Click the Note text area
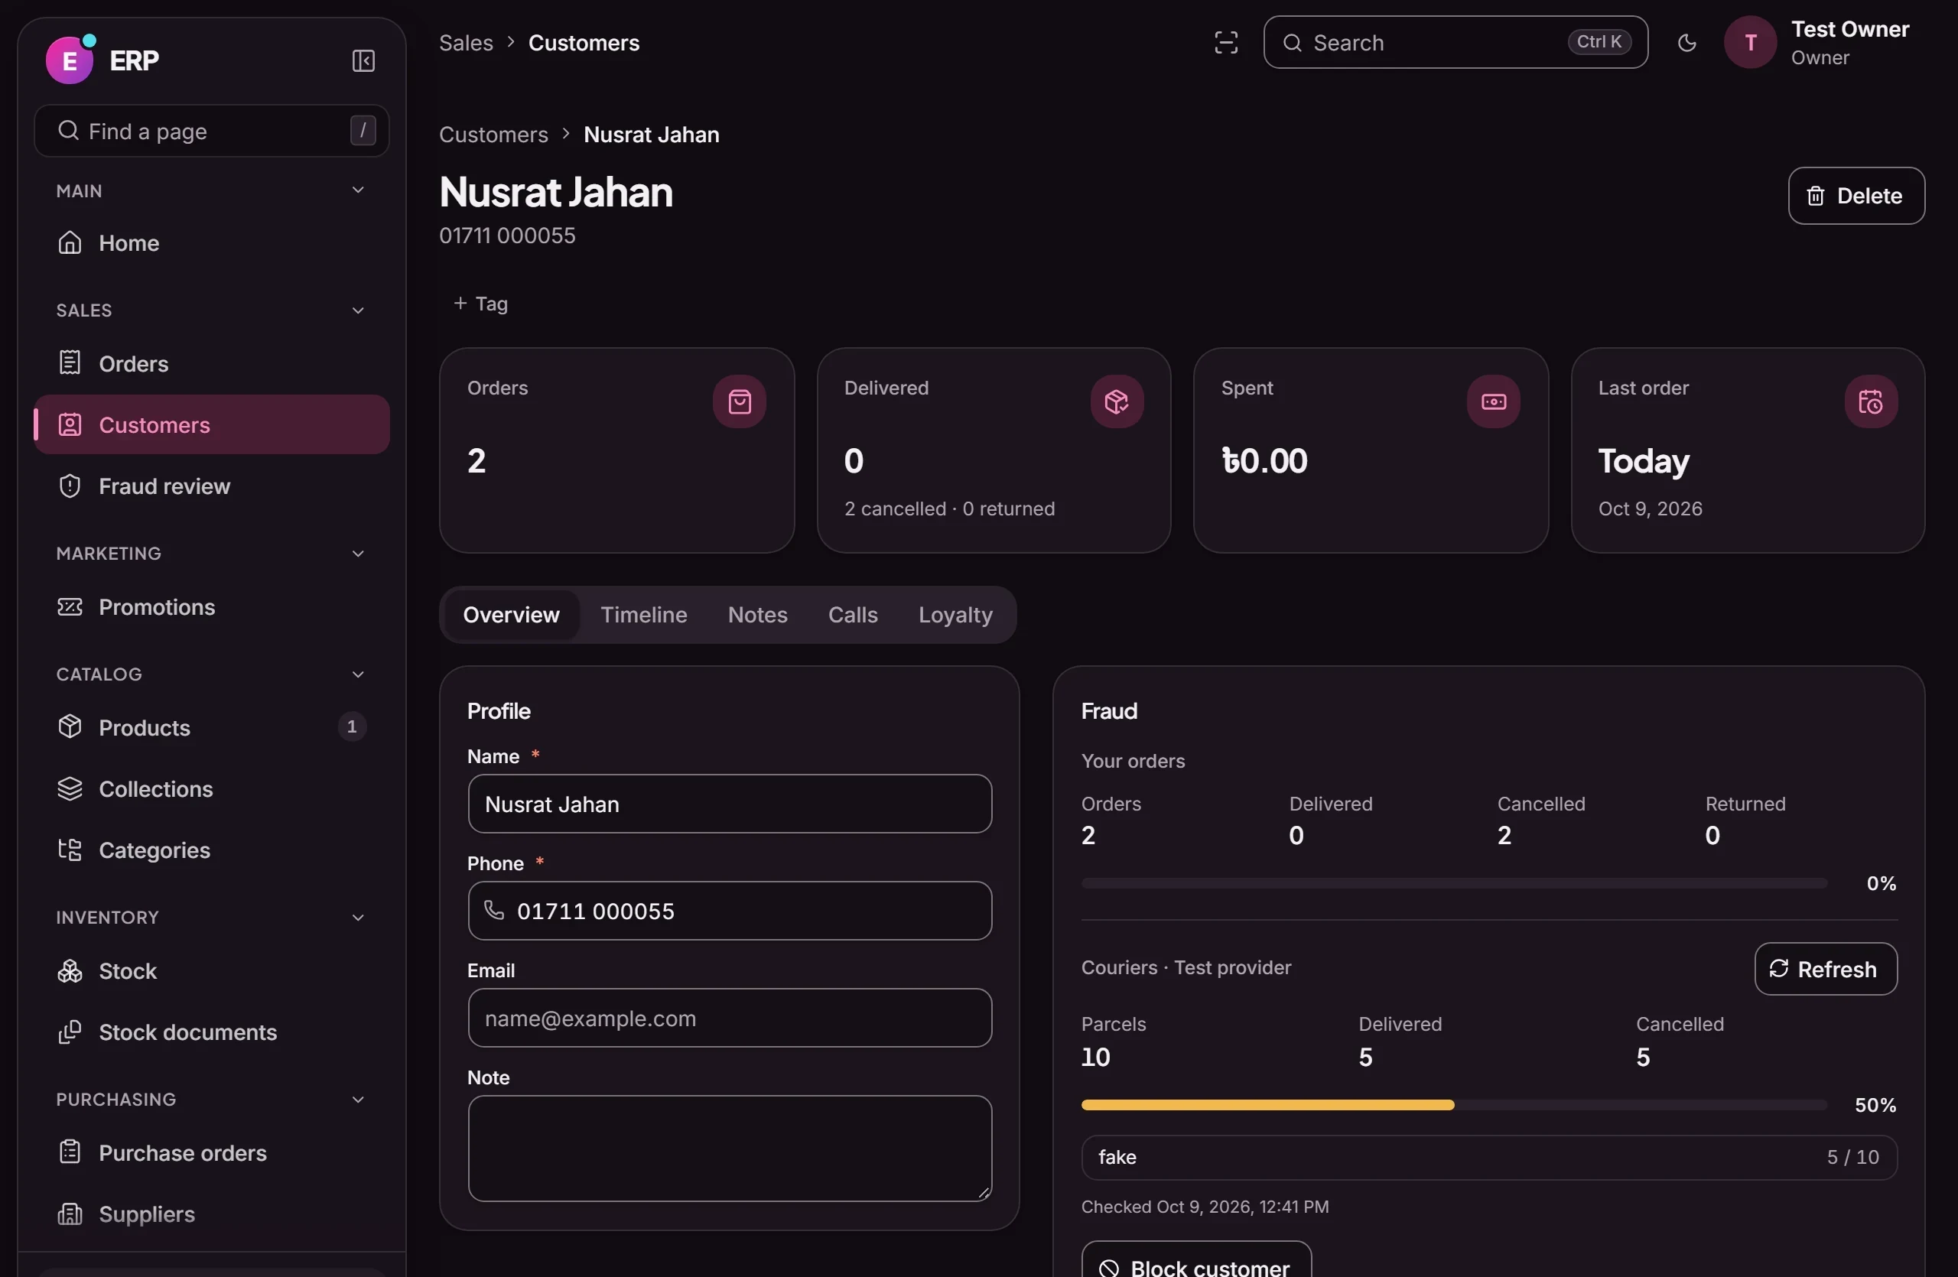Screen dimensions: 1958x1277 [730, 1149]
